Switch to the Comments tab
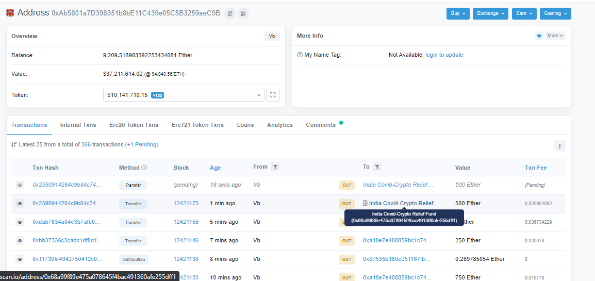The height and width of the screenshot is (281, 595). coord(321,125)
